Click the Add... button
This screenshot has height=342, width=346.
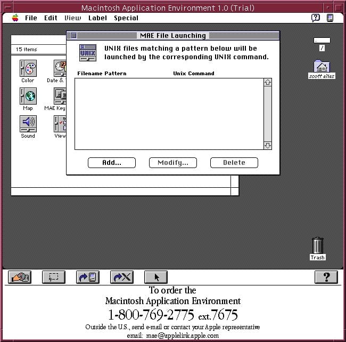pos(112,163)
